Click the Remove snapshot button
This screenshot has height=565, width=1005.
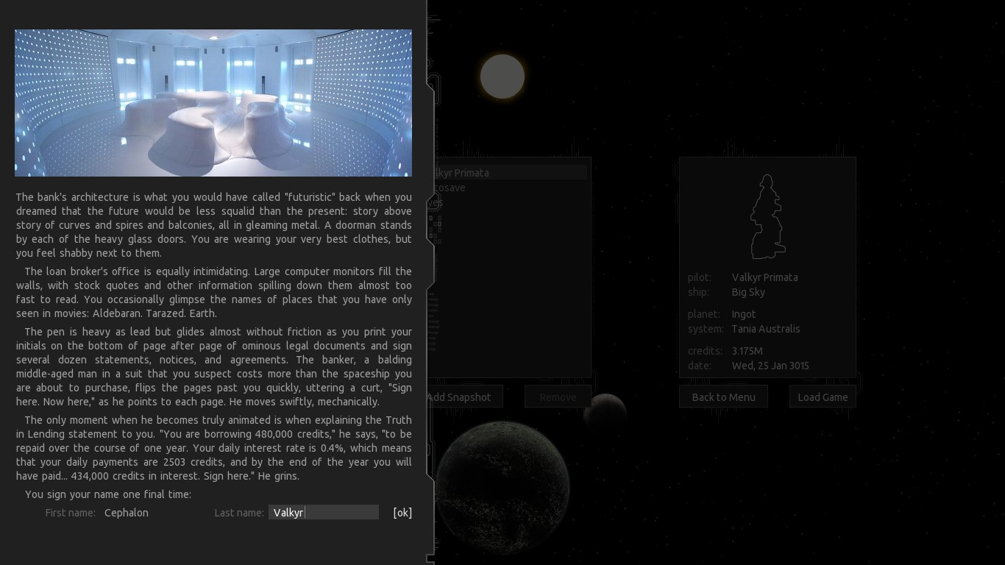point(558,397)
